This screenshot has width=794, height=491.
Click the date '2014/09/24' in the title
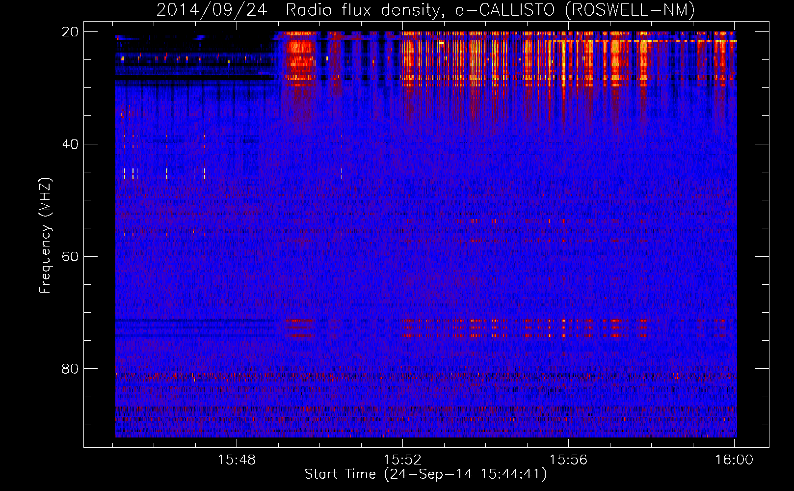point(212,10)
